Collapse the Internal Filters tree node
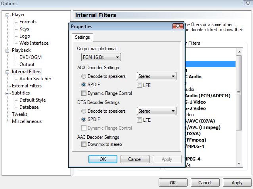253x189 pixels. click(8, 72)
